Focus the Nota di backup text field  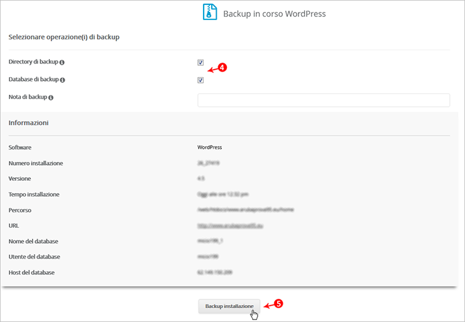click(324, 100)
